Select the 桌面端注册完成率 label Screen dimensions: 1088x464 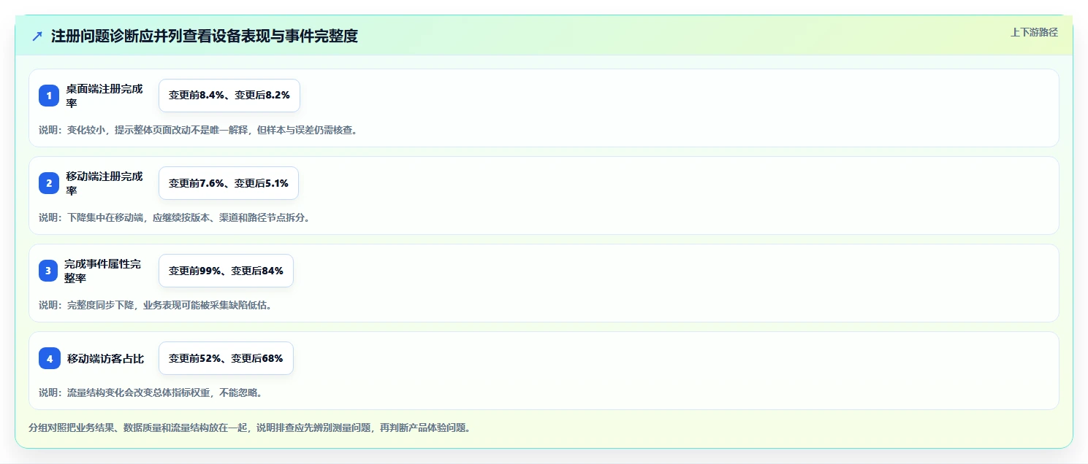104,96
